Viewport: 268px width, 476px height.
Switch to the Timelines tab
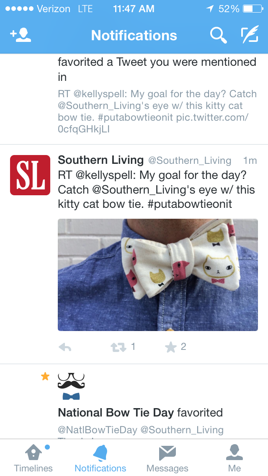[x=33, y=458]
